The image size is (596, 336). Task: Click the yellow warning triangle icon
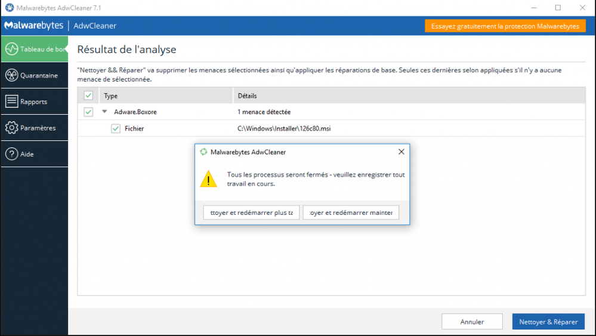pyautogui.click(x=208, y=179)
